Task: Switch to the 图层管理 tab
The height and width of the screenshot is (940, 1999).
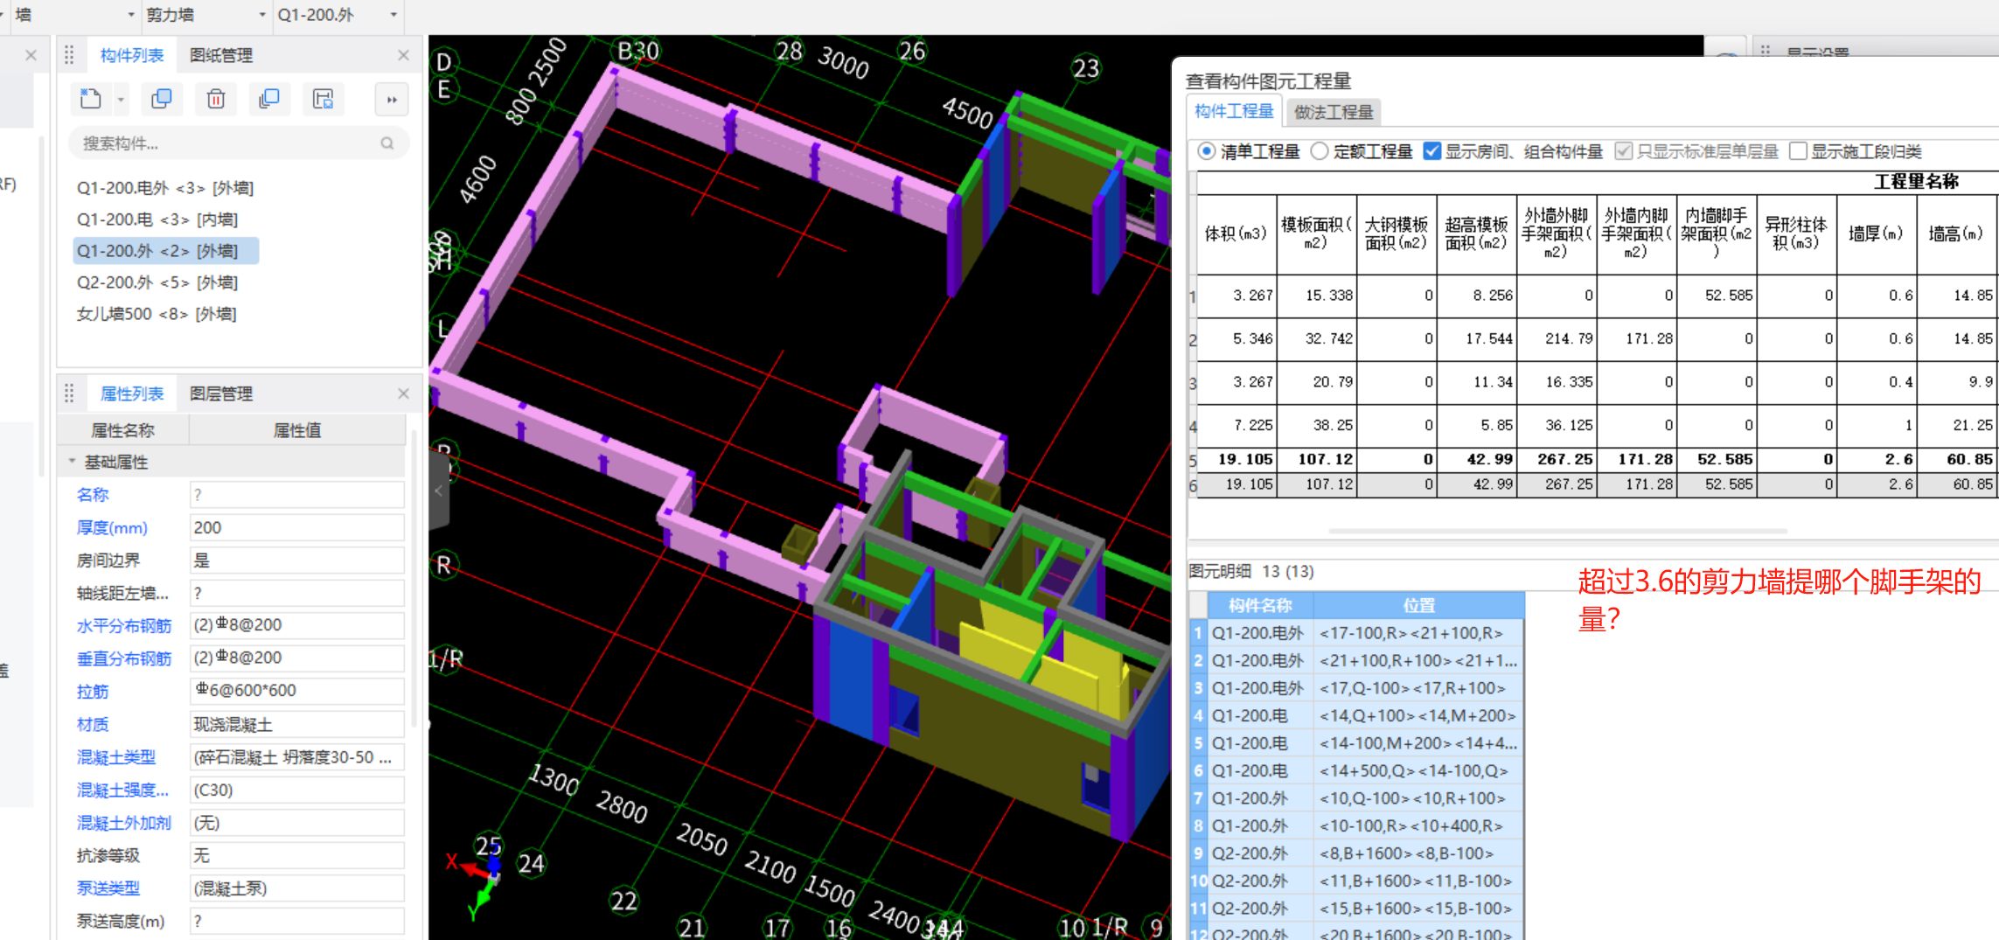Action: (221, 393)
